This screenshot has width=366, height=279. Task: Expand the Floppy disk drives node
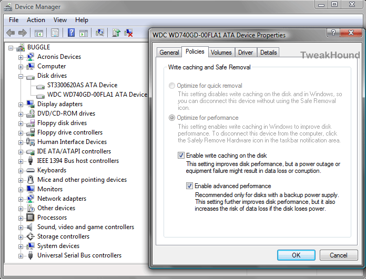(21, 123)
